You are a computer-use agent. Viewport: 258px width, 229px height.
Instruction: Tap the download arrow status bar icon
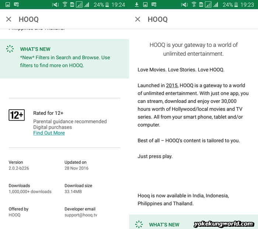(136, 5)
